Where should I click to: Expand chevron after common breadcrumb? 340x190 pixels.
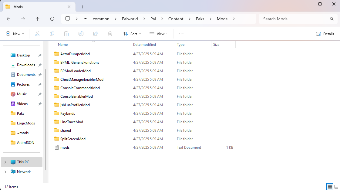pos(116,19)
